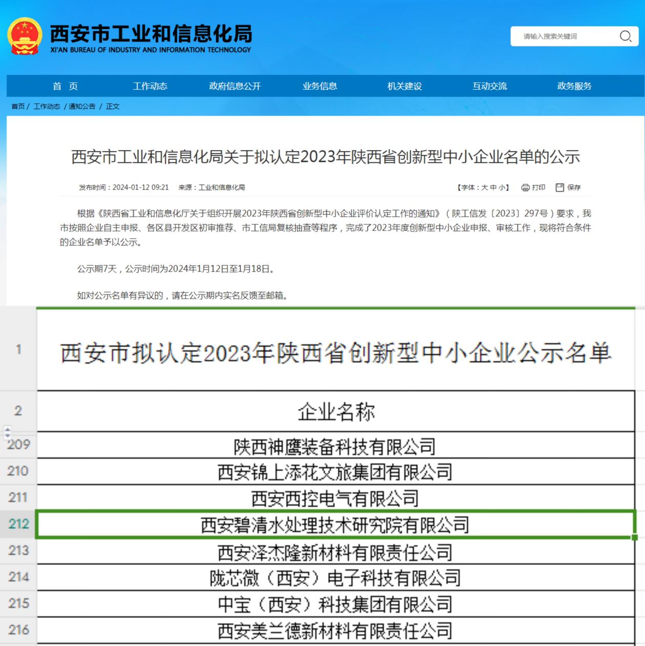Select row header 213

[x=18, y=551]
